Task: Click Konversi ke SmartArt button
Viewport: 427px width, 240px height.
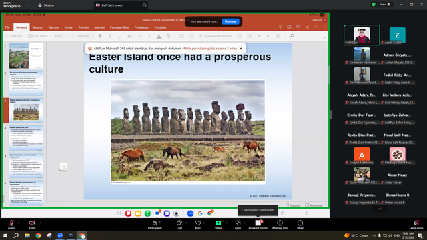Action: click(216, 36)
